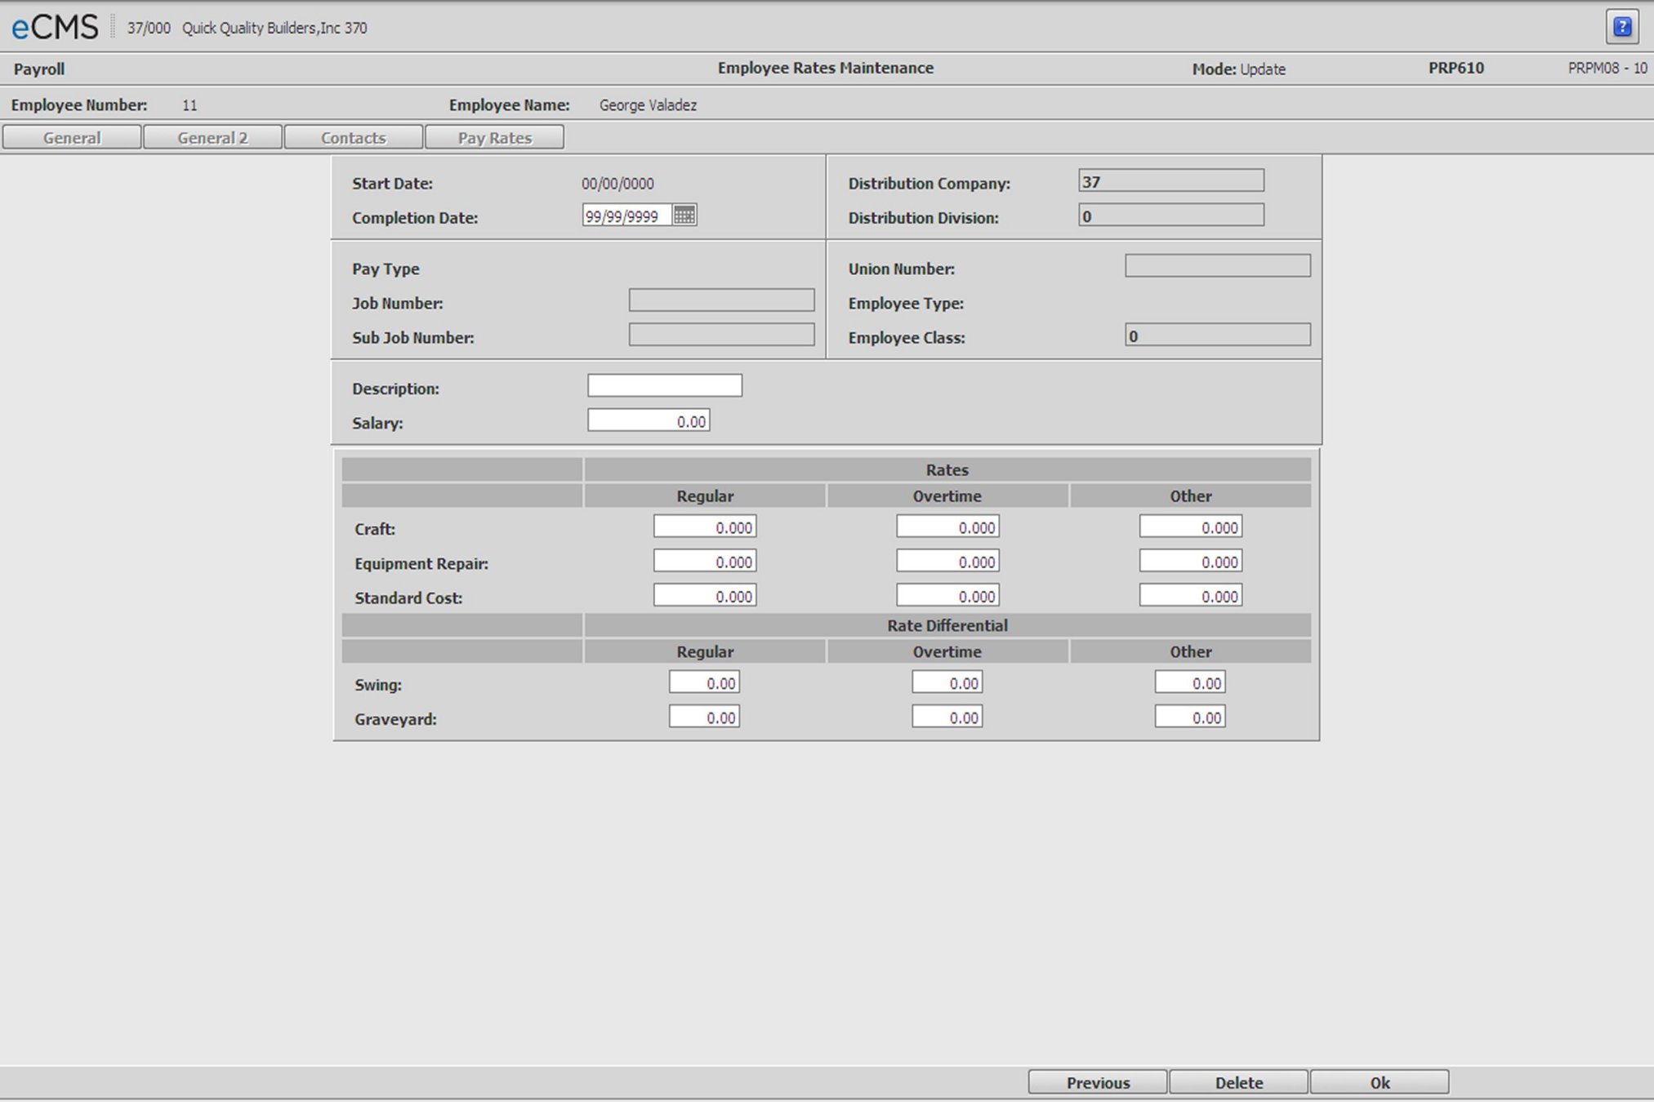The height and width of the screenshot is (1102, 1654).
Task: Click the Swing Regular differential field
Action: 704,682
